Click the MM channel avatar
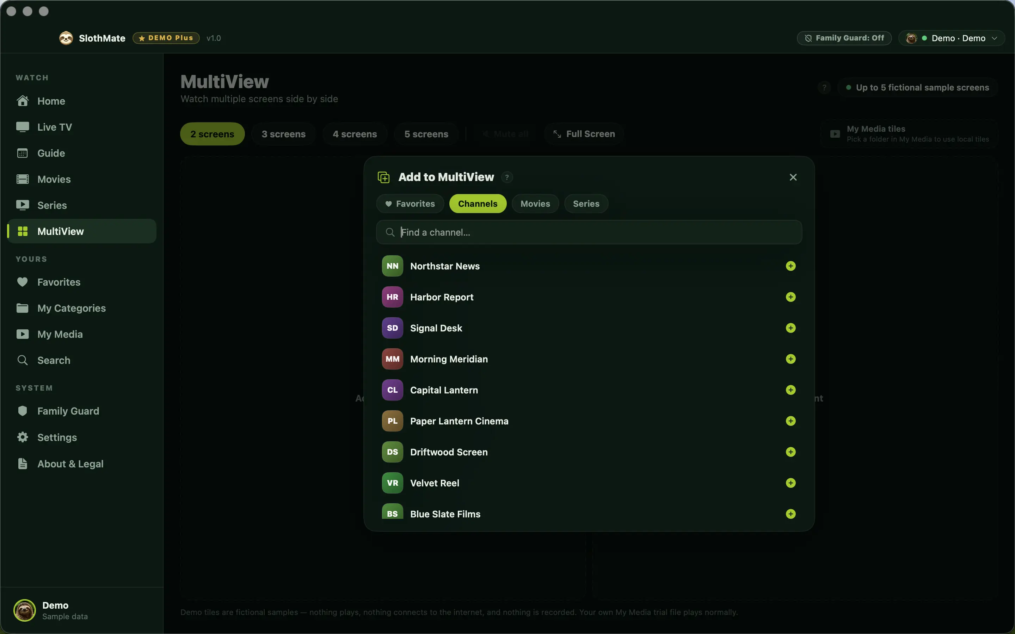 click(392, 359)
